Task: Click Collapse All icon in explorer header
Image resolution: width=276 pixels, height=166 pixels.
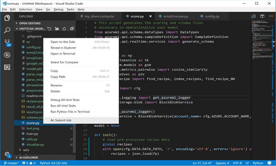Action: pyautogui.click(x=72, y=29)
